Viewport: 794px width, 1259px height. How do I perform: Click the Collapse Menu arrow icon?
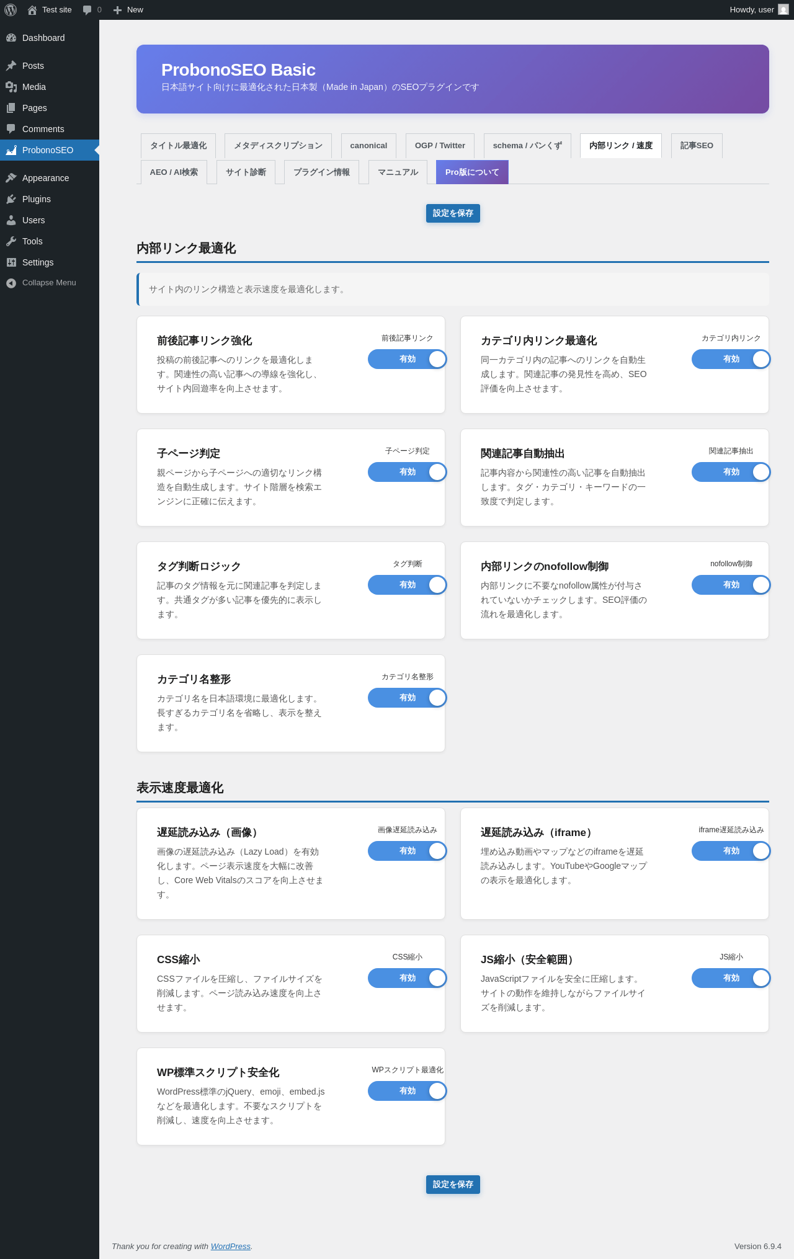[x=11, y=283]
